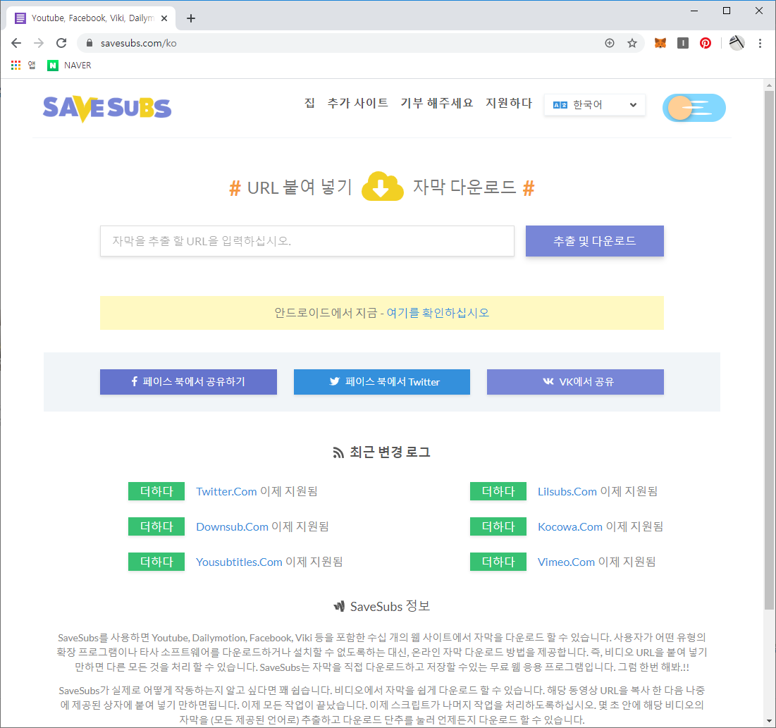
Task: Click the 페이스 북에서 Twitter share button
Action: 381,381
